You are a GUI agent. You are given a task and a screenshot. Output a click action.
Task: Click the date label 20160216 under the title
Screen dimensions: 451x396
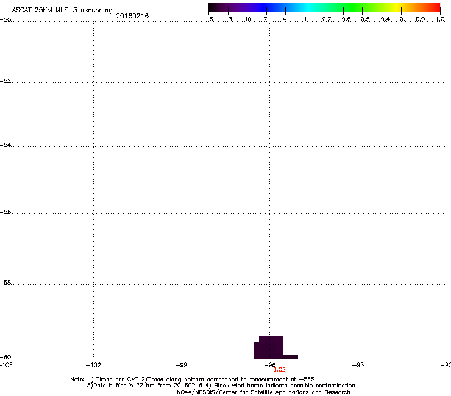click(132, 16)
